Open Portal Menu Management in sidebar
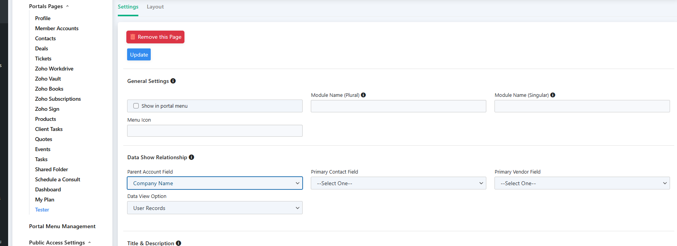Viewport: 677px width, 246px height. [x=62, y=226]
